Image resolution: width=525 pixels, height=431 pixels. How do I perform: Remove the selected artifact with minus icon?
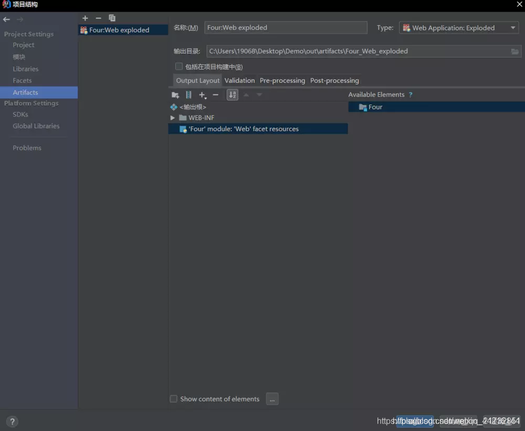(99, 18)
